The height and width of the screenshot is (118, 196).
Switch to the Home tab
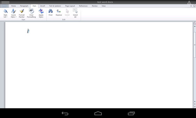(x=14, y=6)
